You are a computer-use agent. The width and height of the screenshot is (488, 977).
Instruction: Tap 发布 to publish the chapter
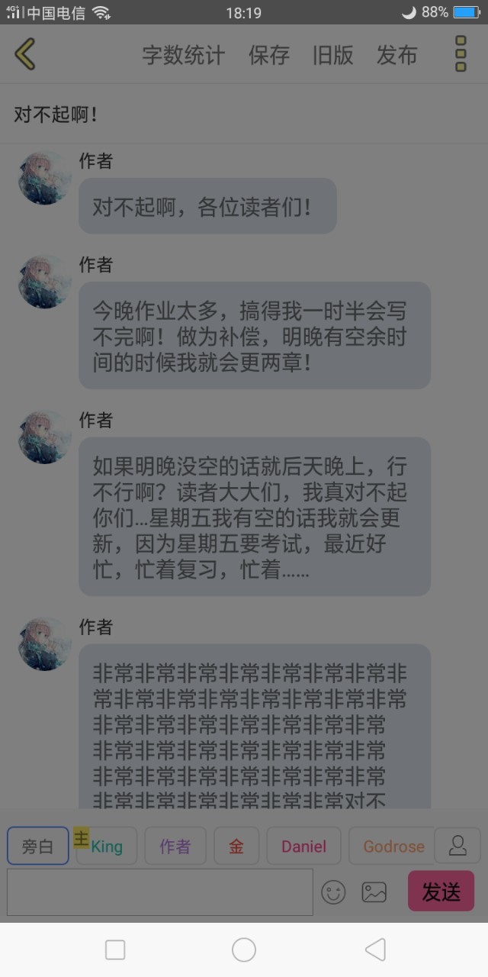point(397,55)
